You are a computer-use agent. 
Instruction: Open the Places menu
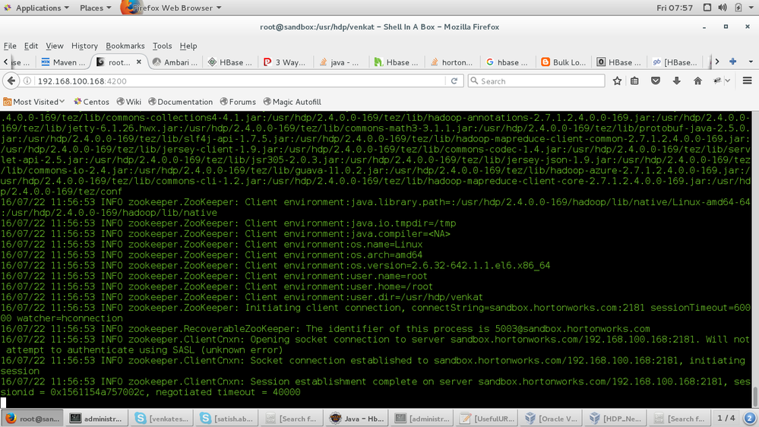pos(96,8)
